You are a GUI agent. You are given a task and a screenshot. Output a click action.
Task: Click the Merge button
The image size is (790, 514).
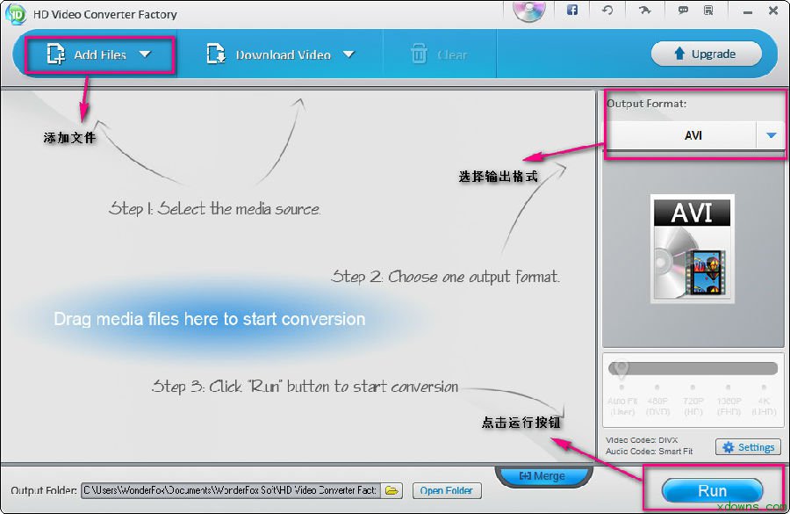point(542,475)
